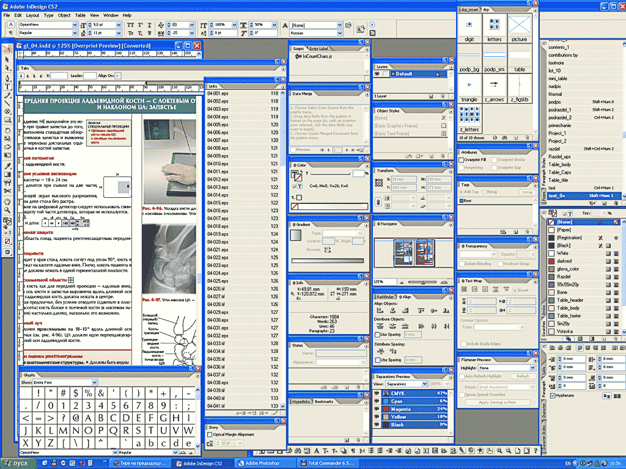Viewport: 626px width, 469px height.
Task: Select the Gradient tool
Action: pyautogui.click(x=7, y=174)
